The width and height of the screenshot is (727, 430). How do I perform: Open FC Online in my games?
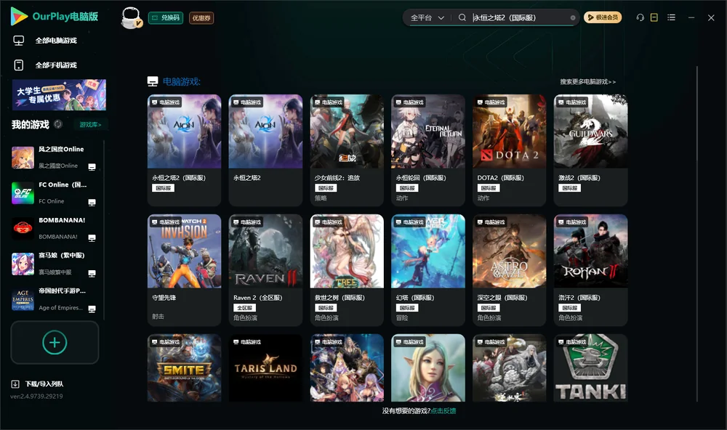[56, 192]
